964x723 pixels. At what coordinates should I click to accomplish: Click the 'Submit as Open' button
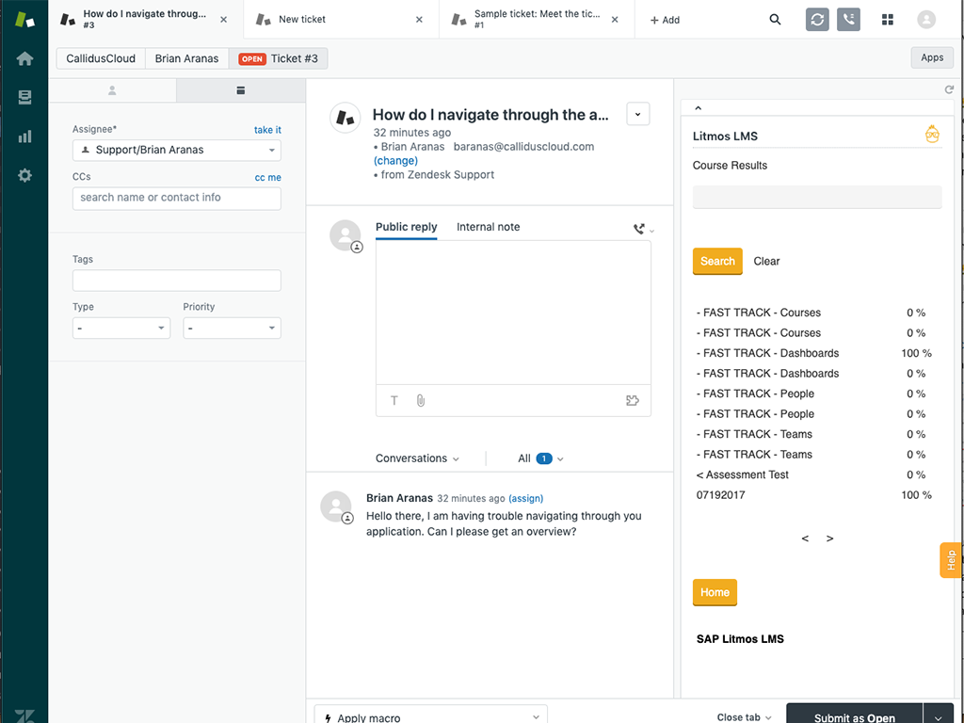855,715
